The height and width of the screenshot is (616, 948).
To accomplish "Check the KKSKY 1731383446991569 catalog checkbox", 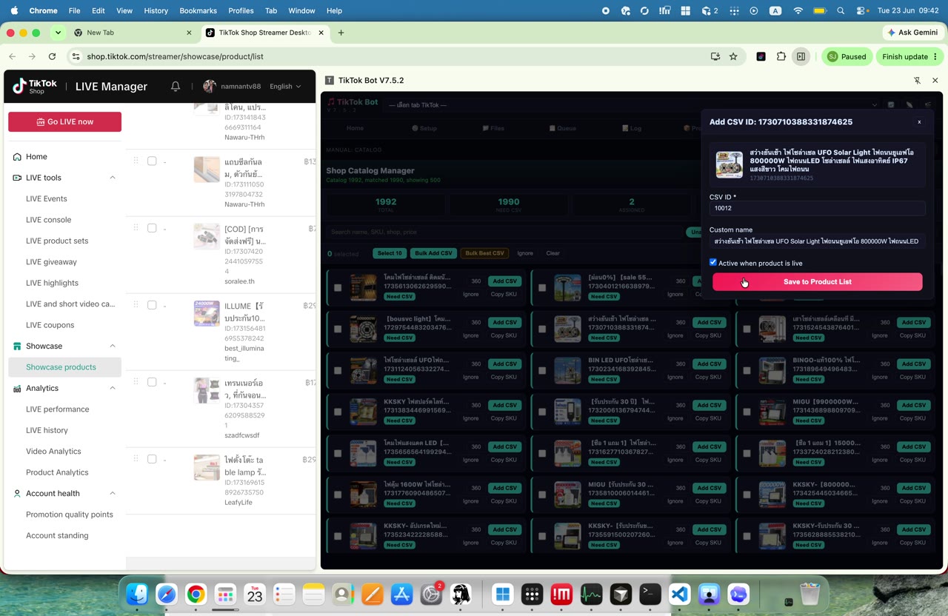I will click(x=338, y=412).
